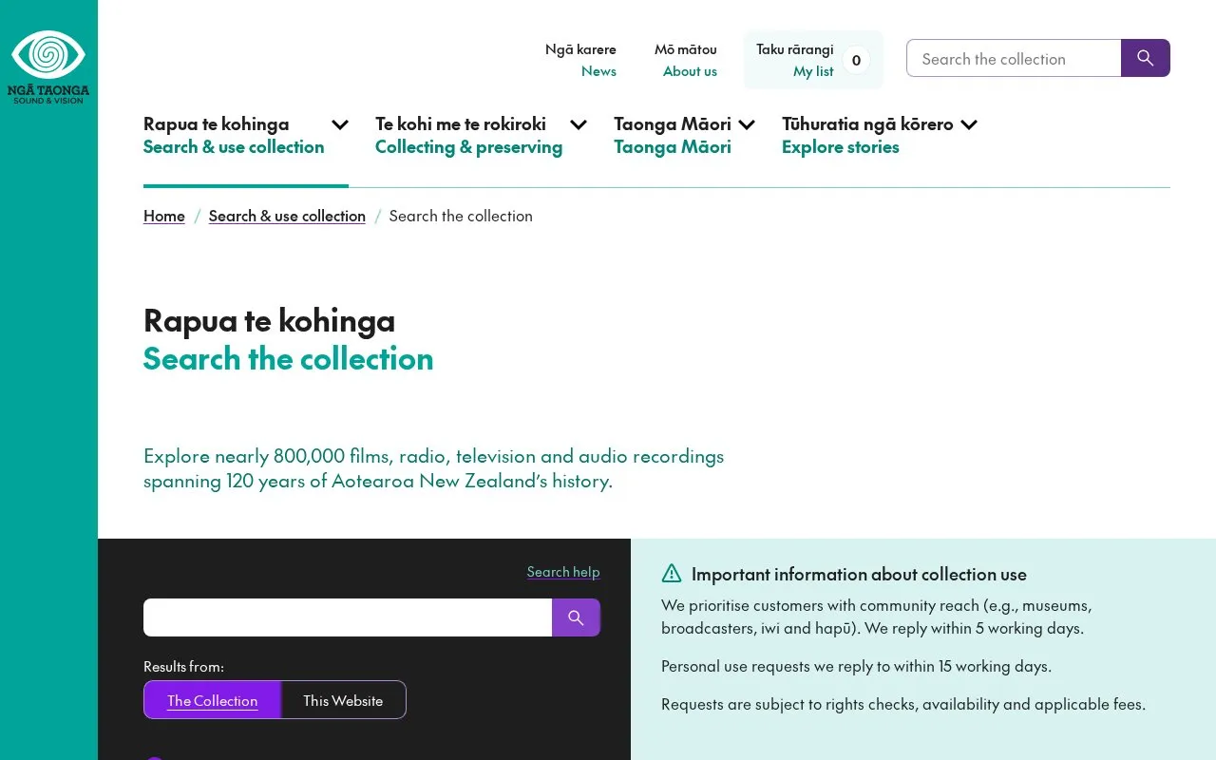The image size is (1216, 760).
Task: Run the collection search with the purple magnifier button
Action: click(x=576, y=617)
